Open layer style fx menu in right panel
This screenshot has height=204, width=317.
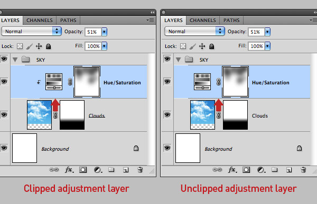[232, 170]
